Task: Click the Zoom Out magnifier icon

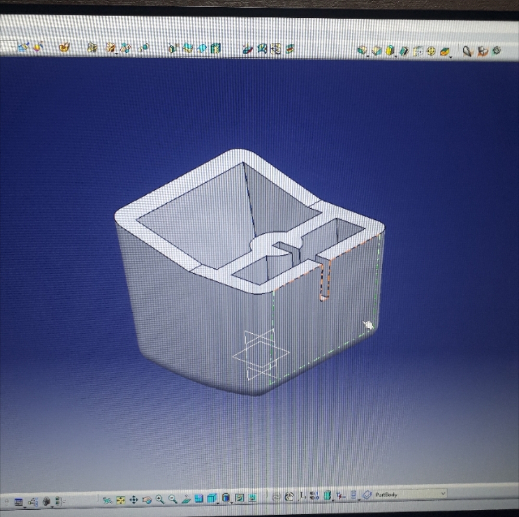Action: point(173,499)
